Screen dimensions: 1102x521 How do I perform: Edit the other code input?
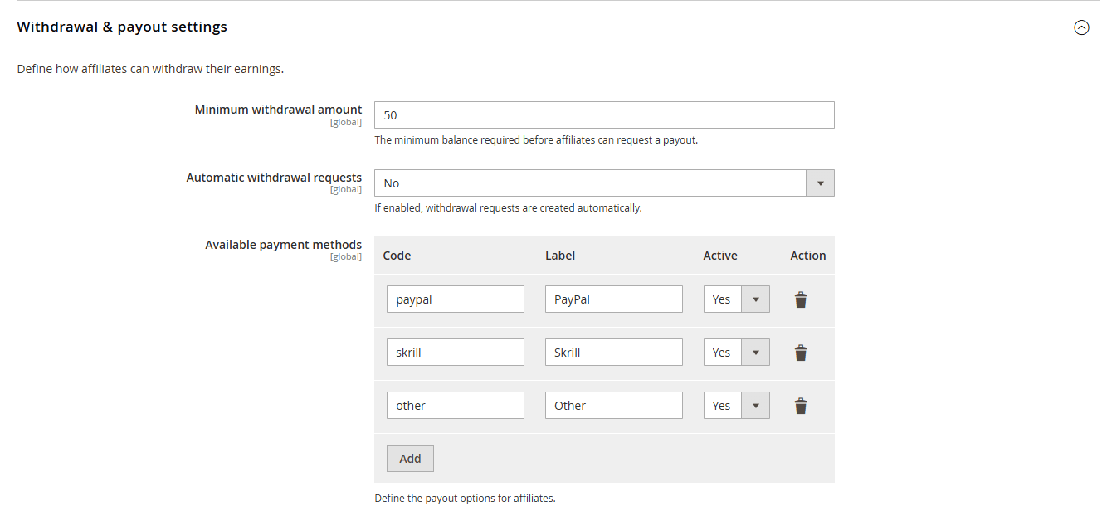tap(455, 405)
